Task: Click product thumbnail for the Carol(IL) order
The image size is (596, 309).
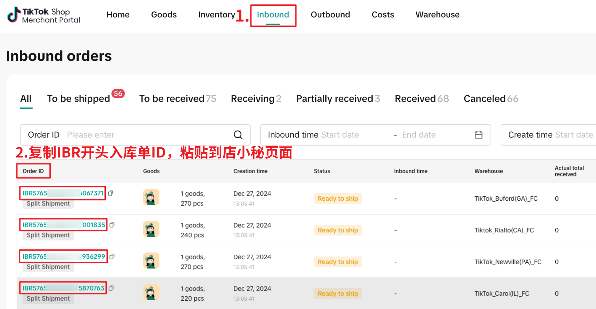Action: tap(151, 292)
